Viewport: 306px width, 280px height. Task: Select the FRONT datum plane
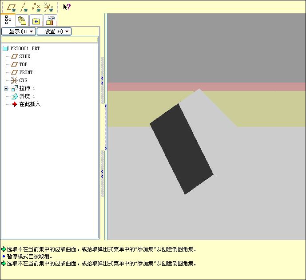point(26,72)
